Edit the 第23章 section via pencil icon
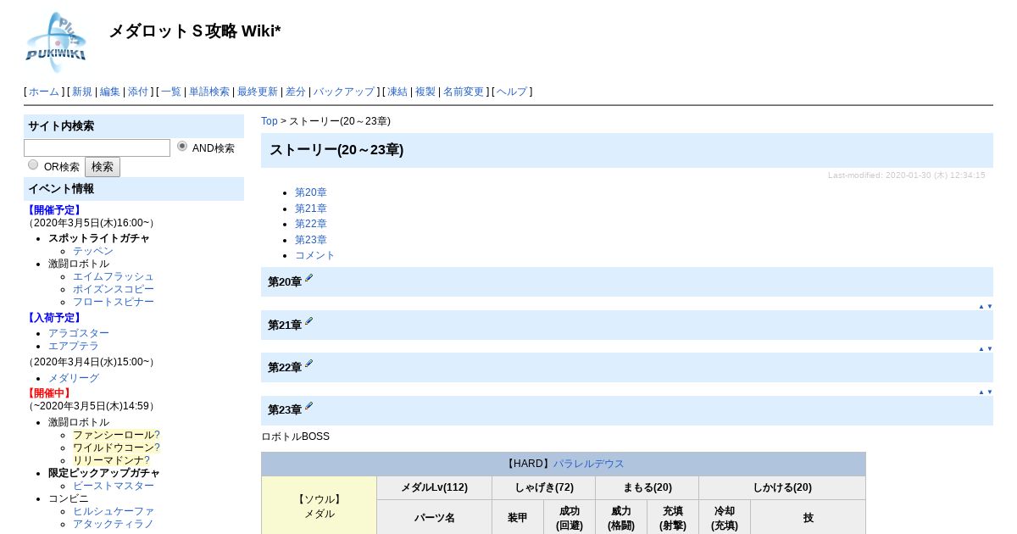 pos(309,407)
